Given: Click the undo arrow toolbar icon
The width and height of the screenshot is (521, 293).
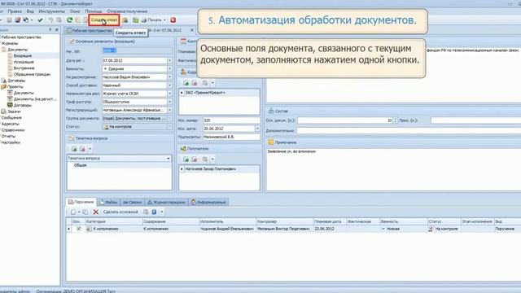Looking at the screenshot, I should 50,20.
